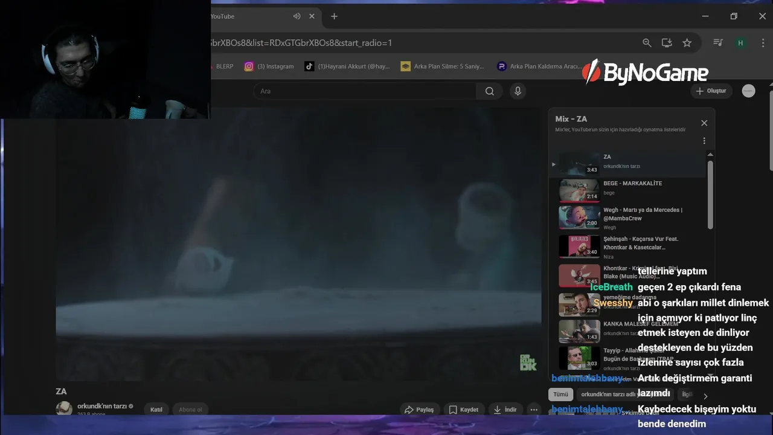
Task: Play KANKA MALESEF GELEMEM video
Action: coord(627,330)
